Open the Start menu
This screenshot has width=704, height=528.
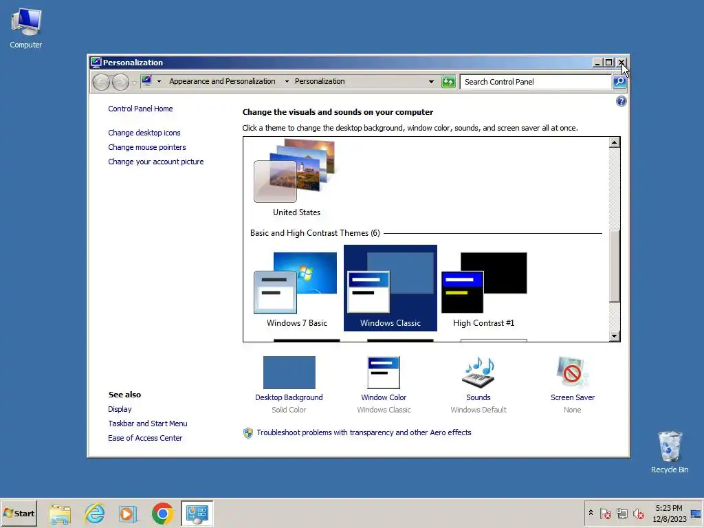pyautogui.click(x=19, y=514)
